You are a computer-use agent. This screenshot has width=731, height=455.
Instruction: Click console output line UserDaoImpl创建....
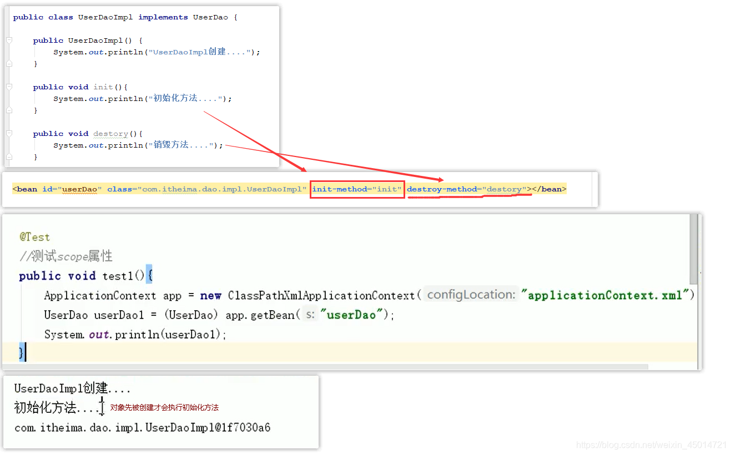[73, 388]
